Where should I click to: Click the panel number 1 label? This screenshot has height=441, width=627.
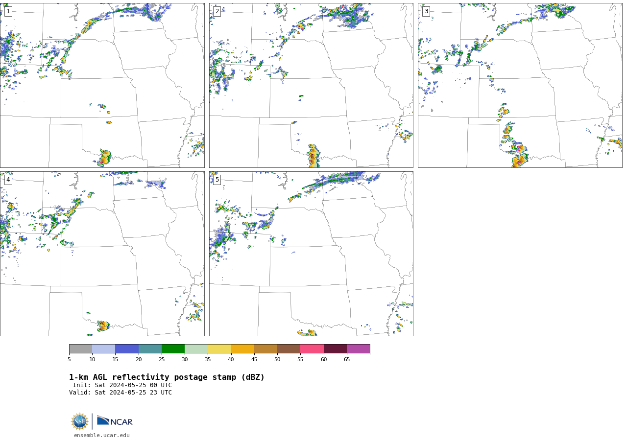8,11
